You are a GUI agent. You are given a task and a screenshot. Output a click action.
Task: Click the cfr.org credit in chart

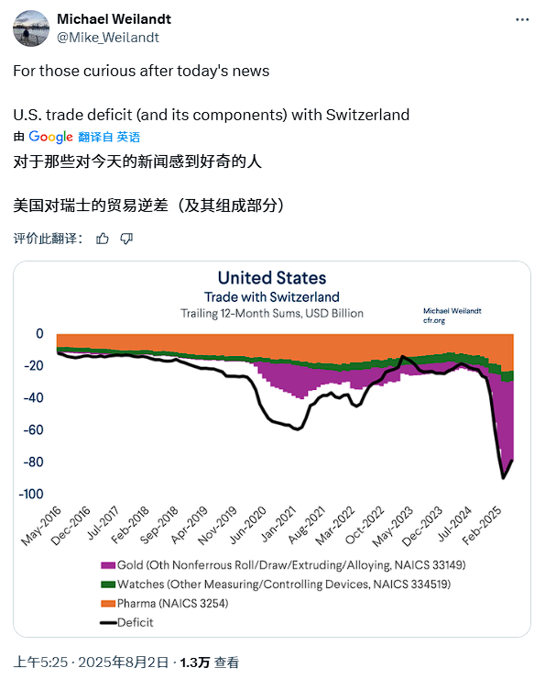point(434,320)
